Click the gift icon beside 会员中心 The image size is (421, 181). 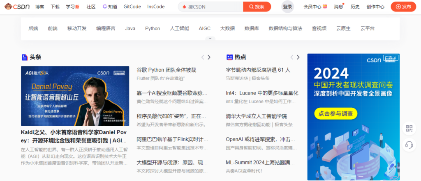click(325, 7)
